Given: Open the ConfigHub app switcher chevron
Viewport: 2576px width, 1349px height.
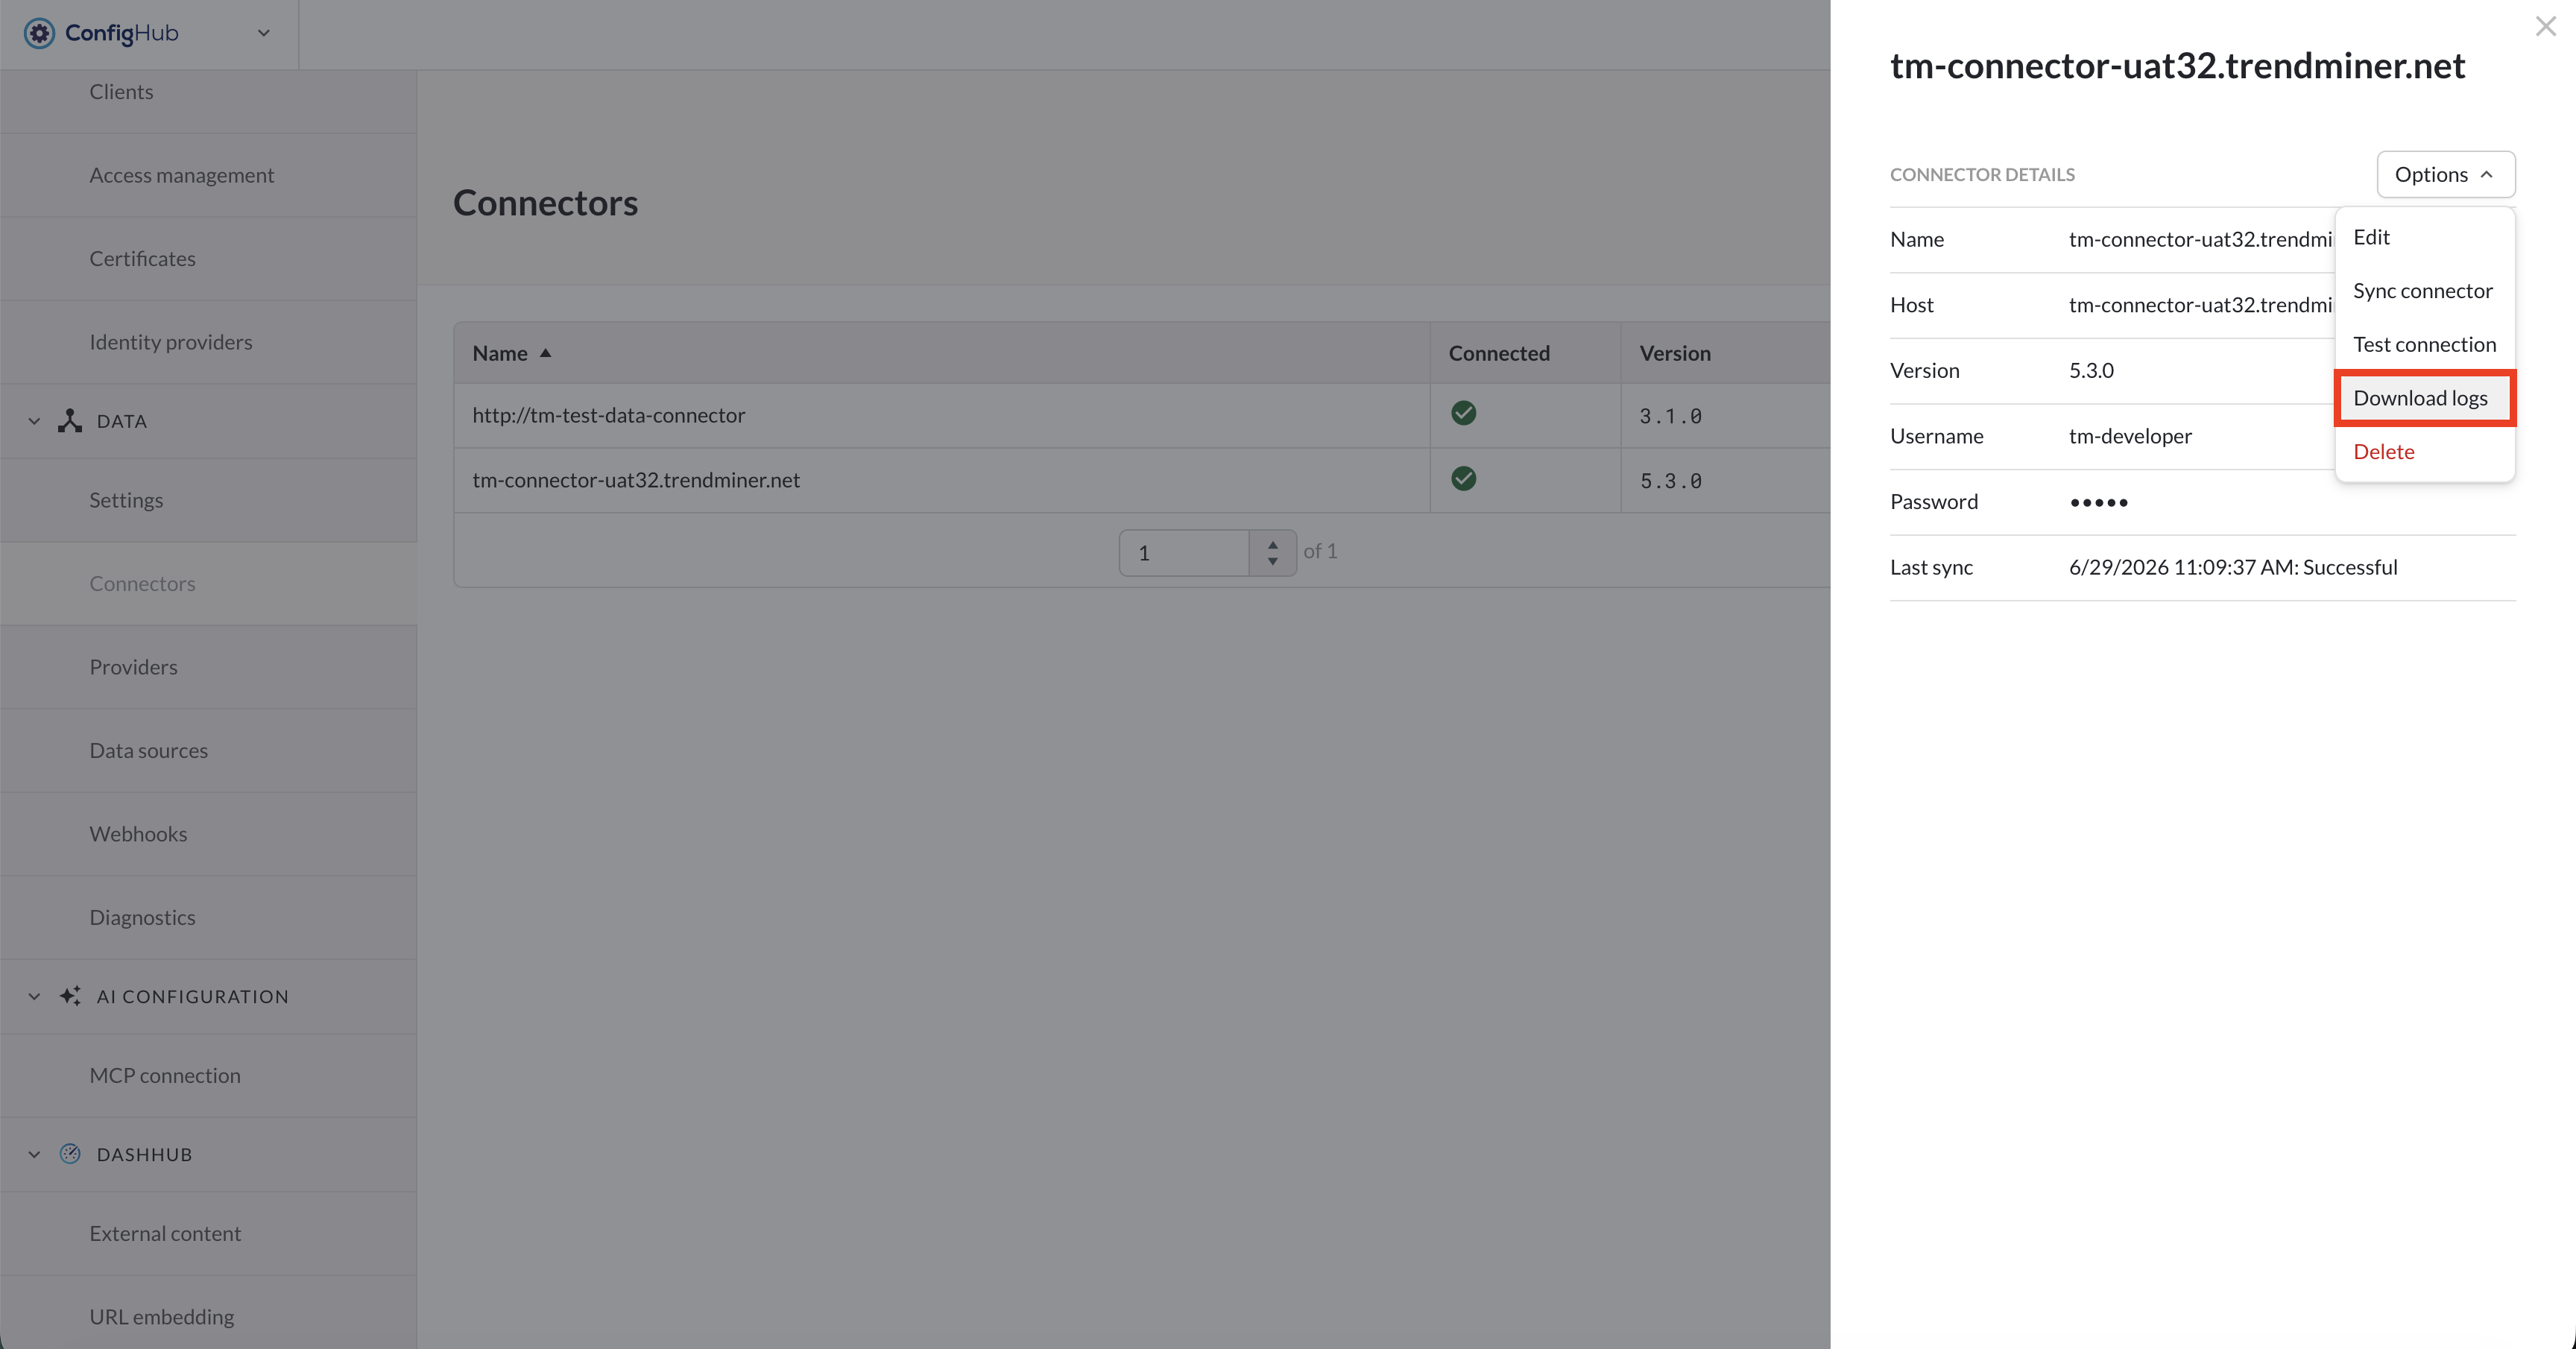Looking at the screenshot, I should pyautogui.click(x=264, y=33).
